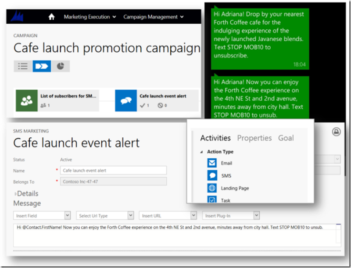Collapse the Action Type tree section

tap(201, 152)
